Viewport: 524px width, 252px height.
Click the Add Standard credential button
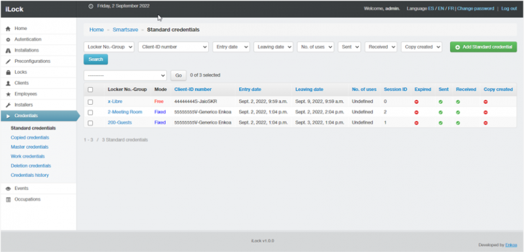(x=483, y=47)
